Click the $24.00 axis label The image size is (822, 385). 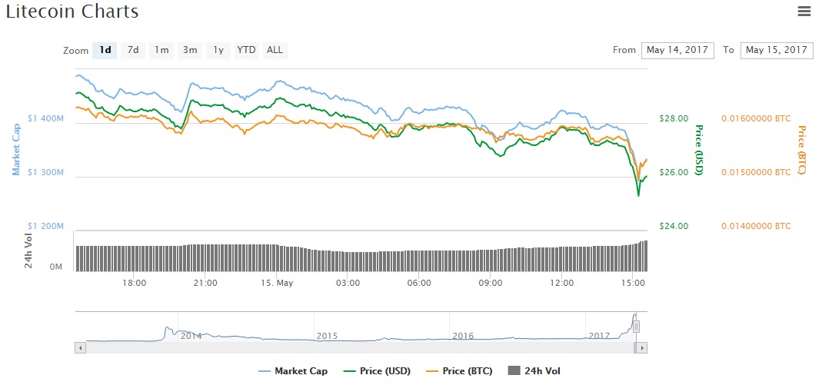[x=674, y=226]
